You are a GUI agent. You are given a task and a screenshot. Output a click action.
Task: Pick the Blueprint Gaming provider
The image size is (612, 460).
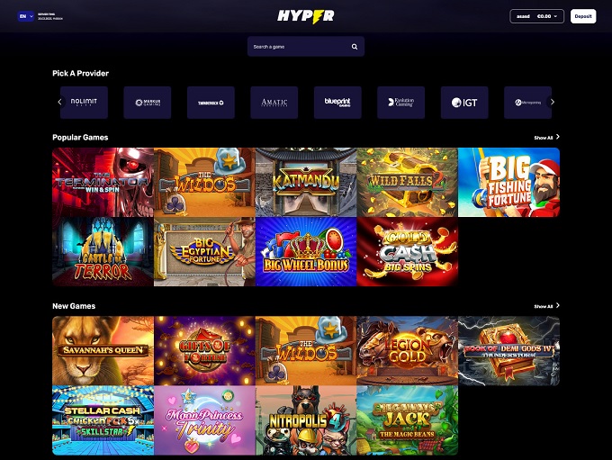337,103
